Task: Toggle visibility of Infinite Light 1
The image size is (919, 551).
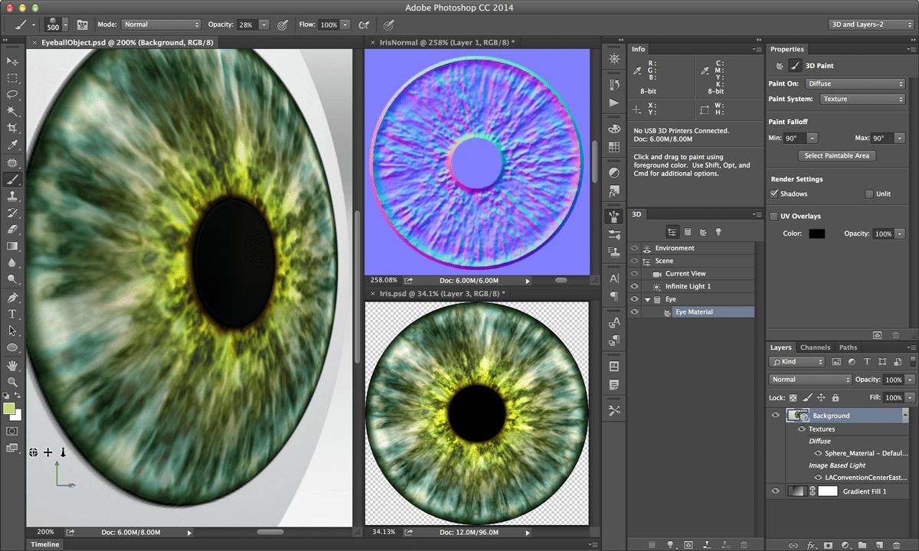Action: 633,285
